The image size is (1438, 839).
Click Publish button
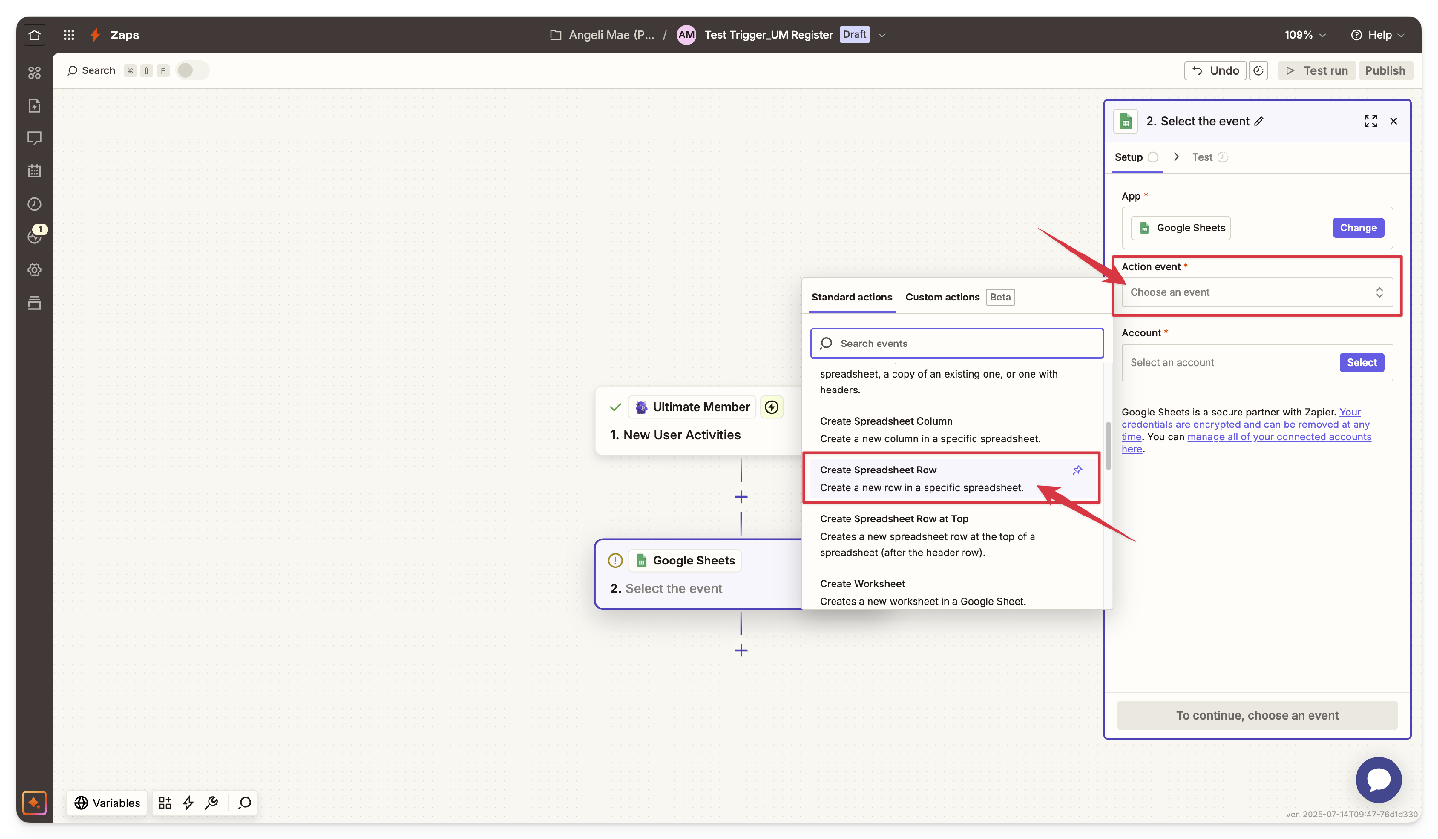point(1385,71)
